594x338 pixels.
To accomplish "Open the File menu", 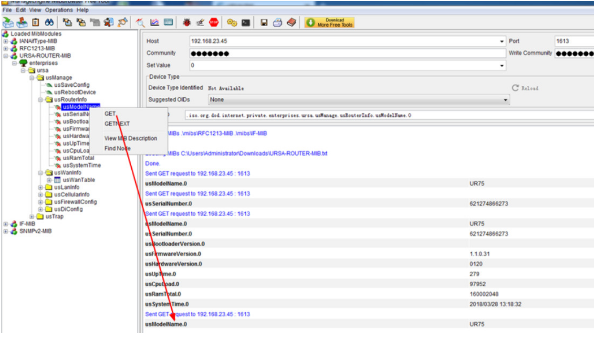I will (x=7, y=10).
